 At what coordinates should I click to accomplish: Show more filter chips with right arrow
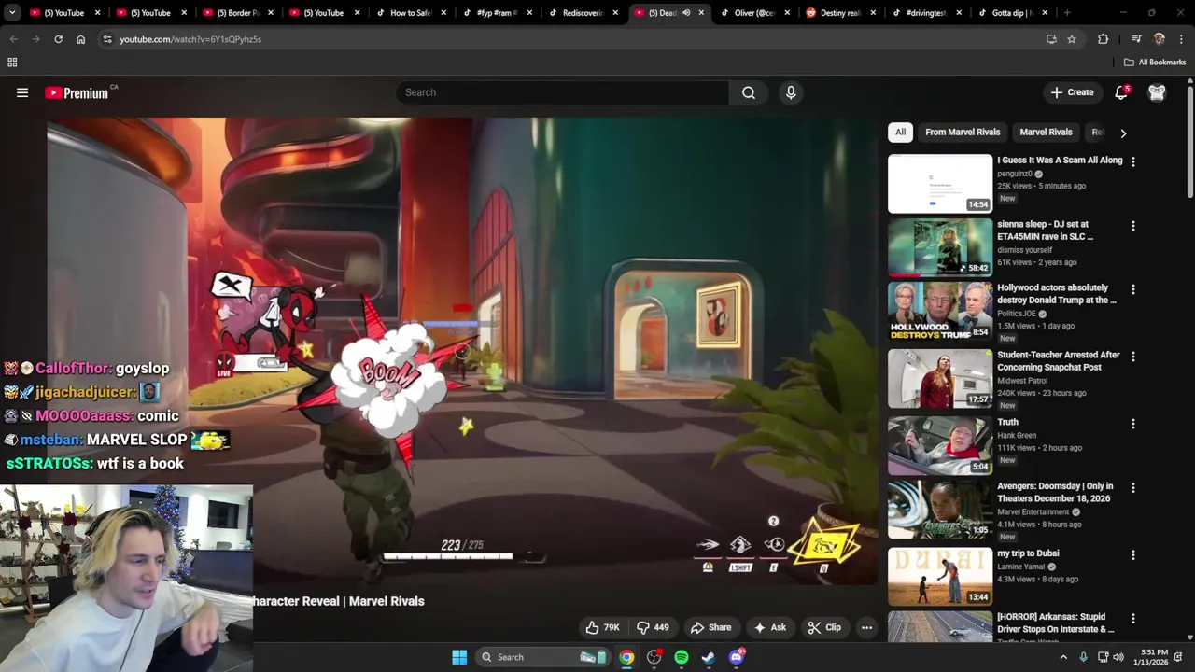coord(1123,133)
